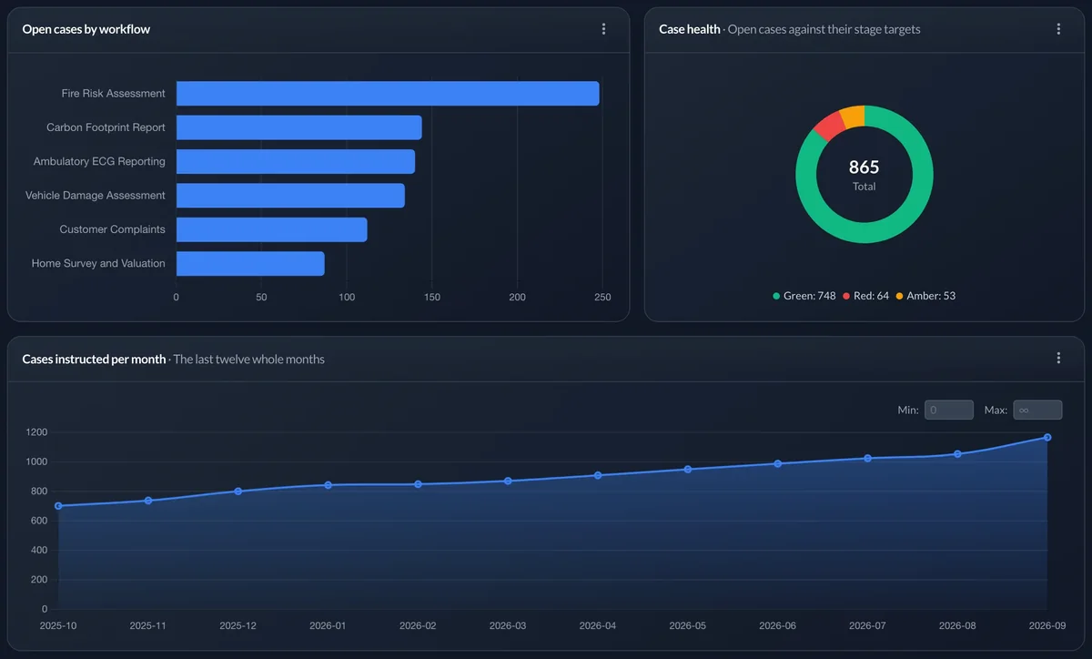Click the Case health card title
Viewport: 1092px width, 659px height.
(x=690, y=29)
